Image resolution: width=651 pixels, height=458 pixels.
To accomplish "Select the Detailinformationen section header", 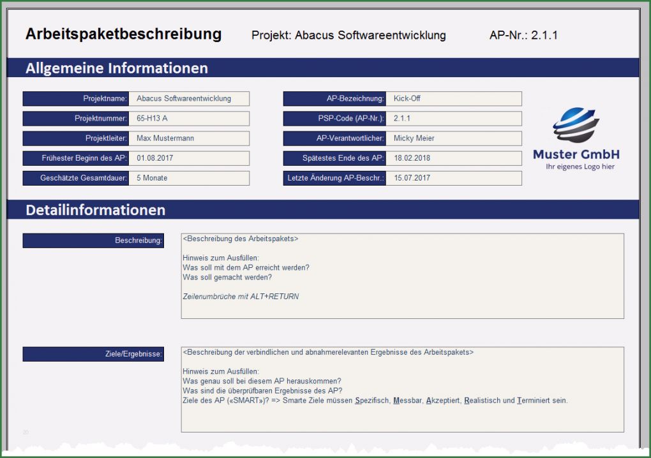I will coord(96,210).
